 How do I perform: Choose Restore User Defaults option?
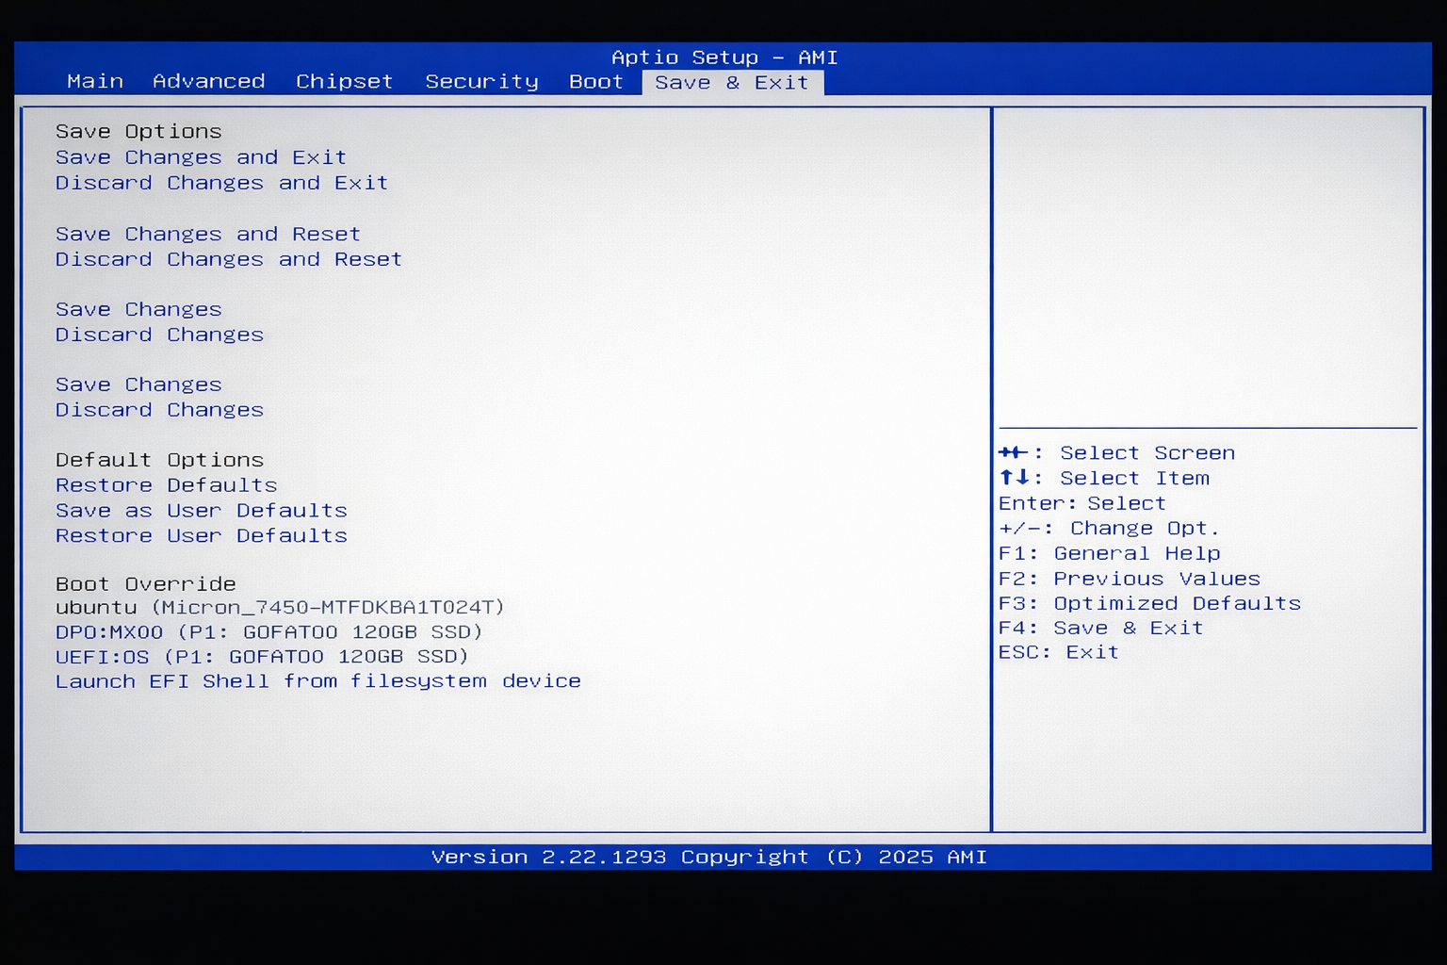click(201, 536)
